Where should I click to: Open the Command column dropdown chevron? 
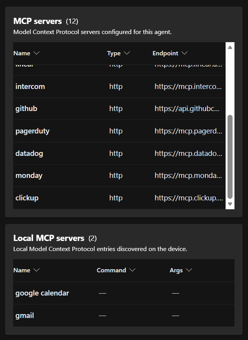[132, 270]
